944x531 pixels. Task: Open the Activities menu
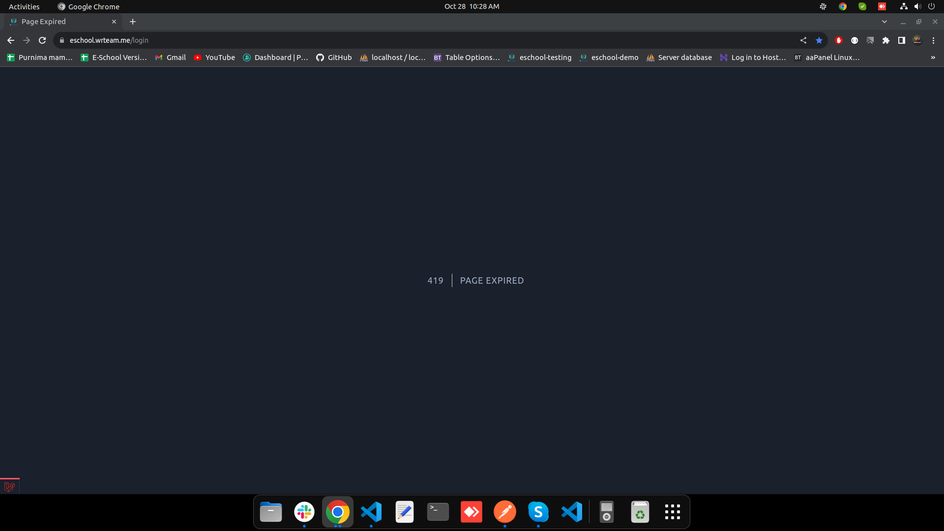[x=24, y=6]
